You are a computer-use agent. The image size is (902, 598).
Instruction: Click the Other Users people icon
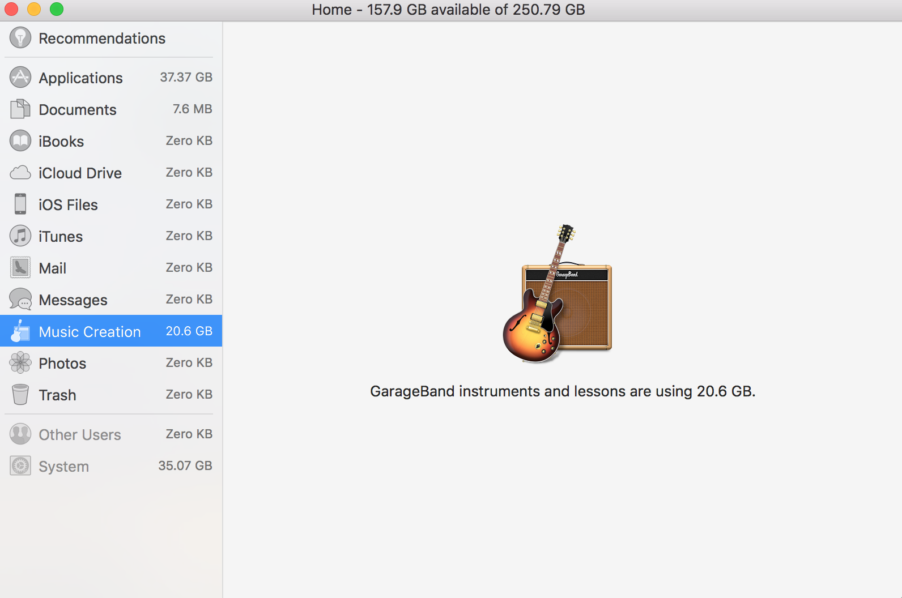(x=20, y=434)
